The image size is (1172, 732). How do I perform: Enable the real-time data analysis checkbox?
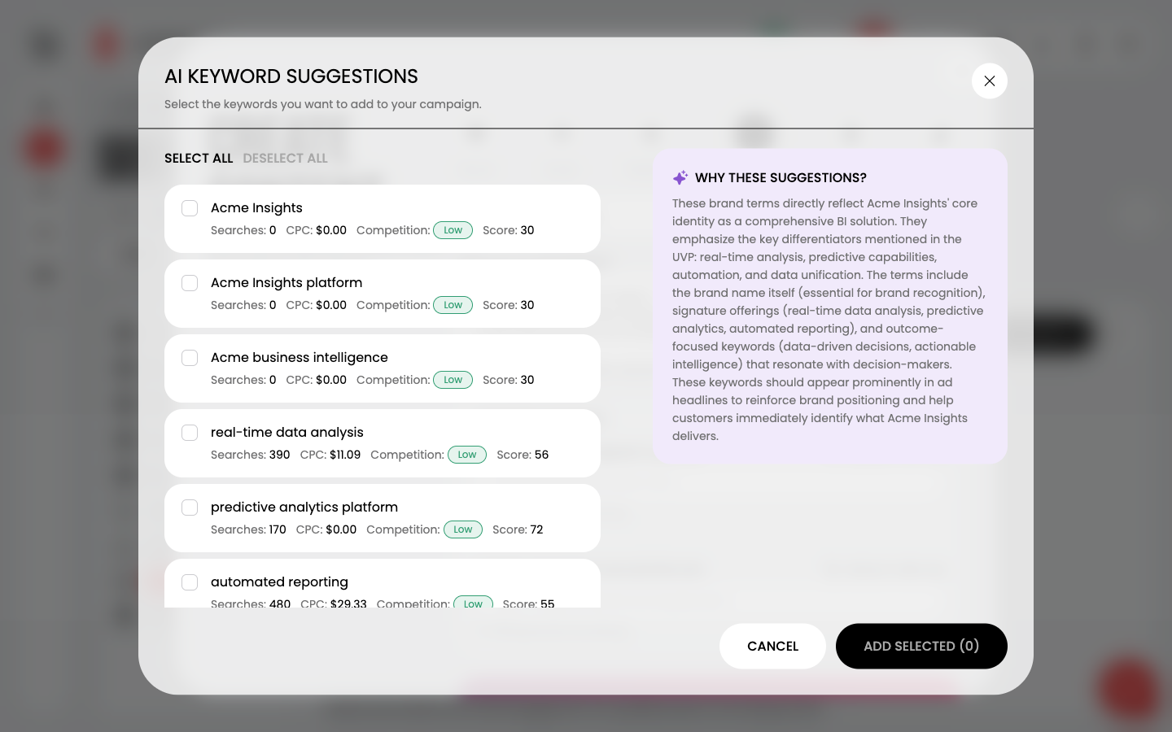[x=190, y=433]
